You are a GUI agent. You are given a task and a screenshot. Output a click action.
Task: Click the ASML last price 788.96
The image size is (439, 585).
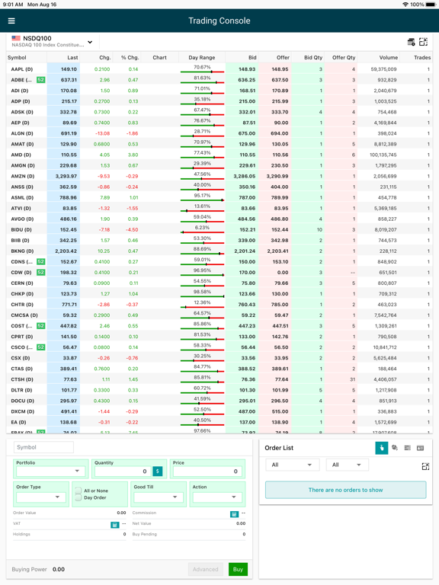[x=69, y=197]
